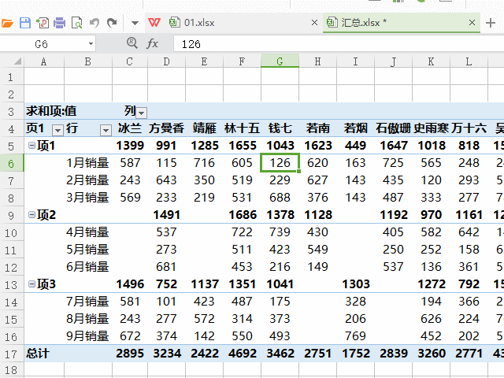
Task: Click the value 1496 in 项3 row
Action: (x=130, y=284)
